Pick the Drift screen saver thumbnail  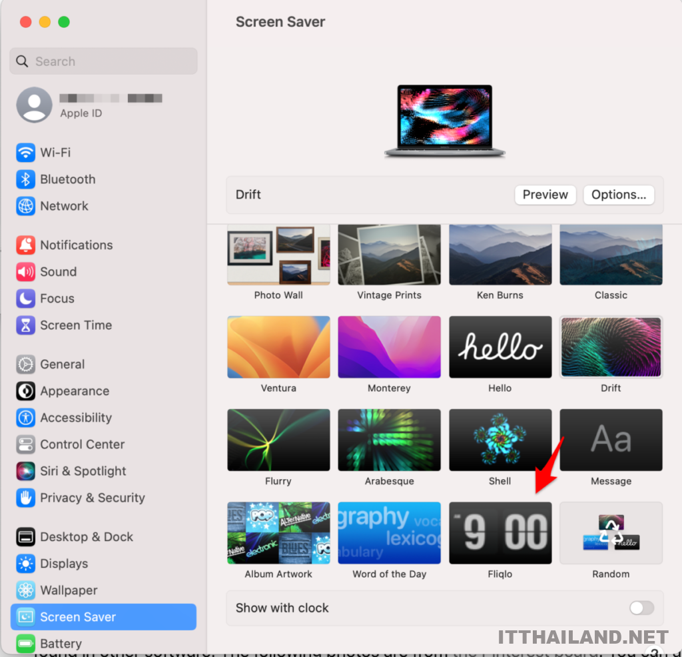pos(611,346)
